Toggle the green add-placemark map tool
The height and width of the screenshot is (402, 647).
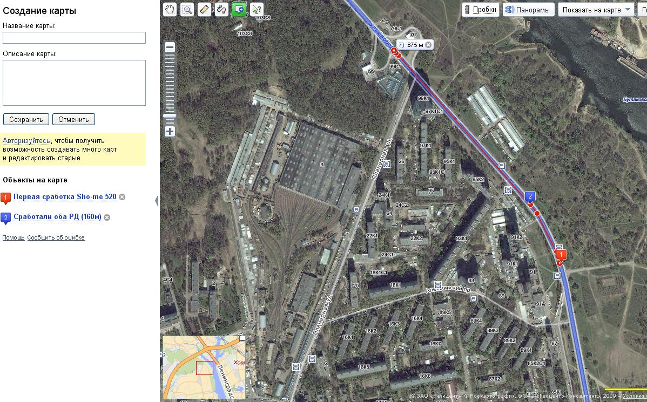[239, 10]
